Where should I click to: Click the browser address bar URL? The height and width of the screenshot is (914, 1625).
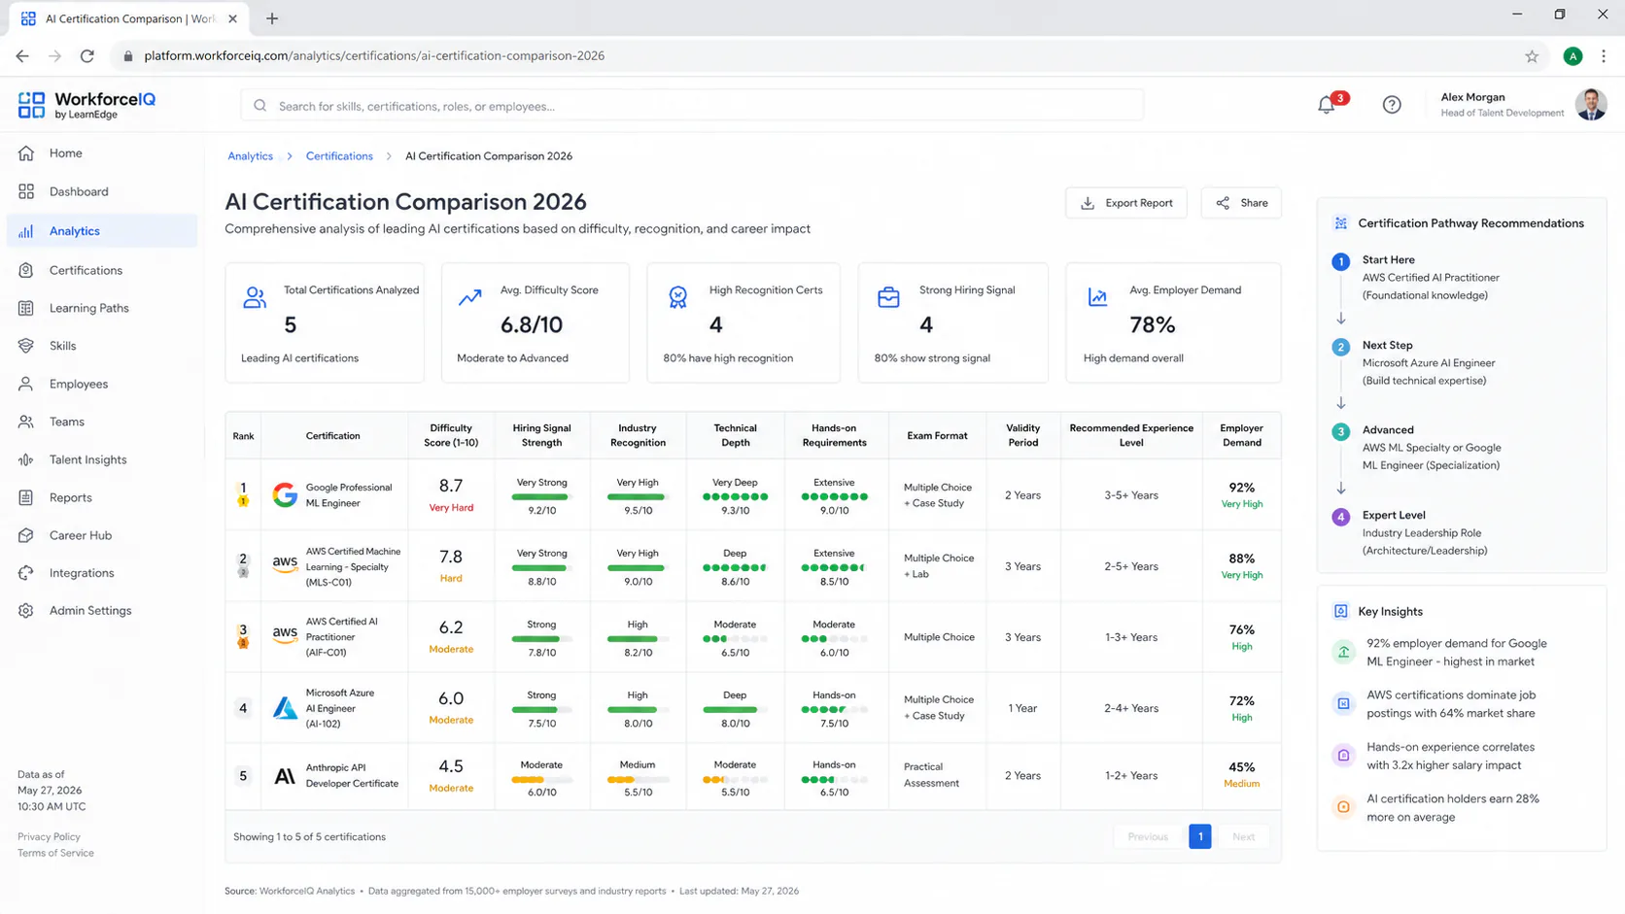[x=374, y=56]
